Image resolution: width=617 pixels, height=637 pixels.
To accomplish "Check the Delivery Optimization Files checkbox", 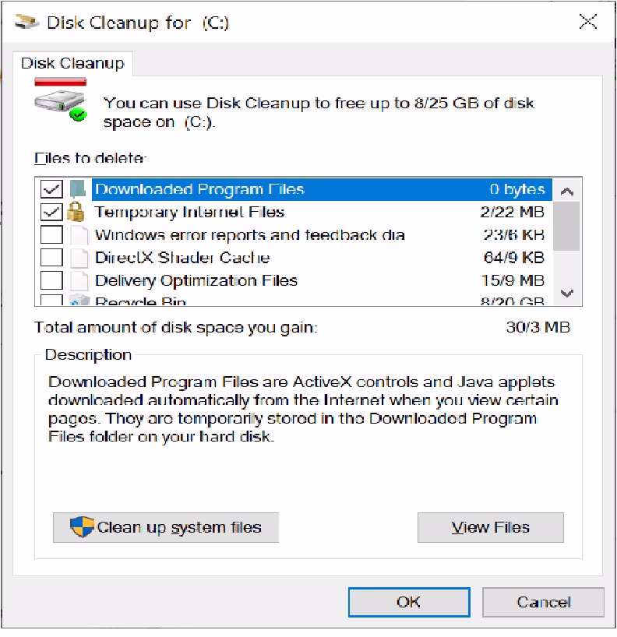I will (x=51, y=280).
